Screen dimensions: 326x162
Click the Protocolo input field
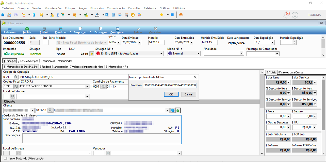pos(170,86)
